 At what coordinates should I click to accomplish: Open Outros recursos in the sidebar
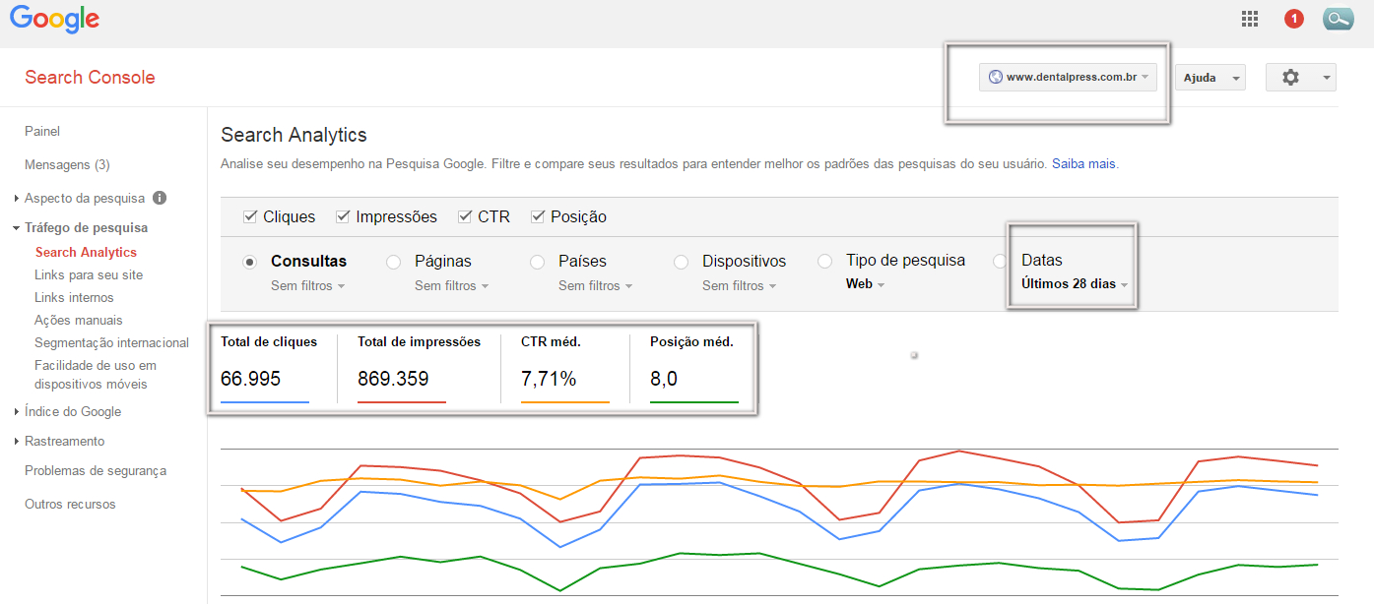click(70, 505)
